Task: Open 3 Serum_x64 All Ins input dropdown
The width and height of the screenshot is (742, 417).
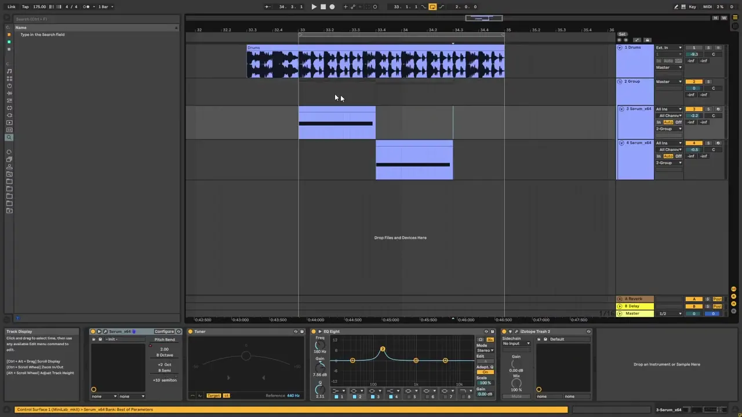Action: point(669,109)
